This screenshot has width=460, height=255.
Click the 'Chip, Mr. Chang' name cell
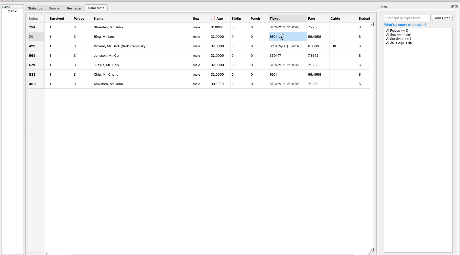(143, 74)
